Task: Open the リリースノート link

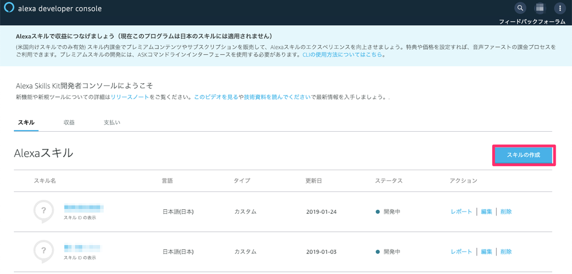Action: click(x=130, y=98)
